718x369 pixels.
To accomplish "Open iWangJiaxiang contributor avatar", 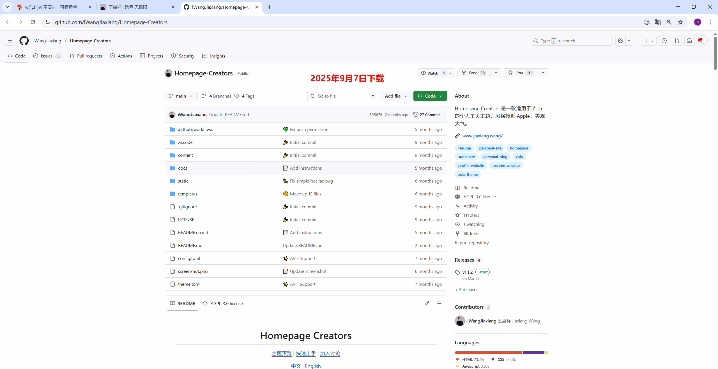I will pos(460,321).
